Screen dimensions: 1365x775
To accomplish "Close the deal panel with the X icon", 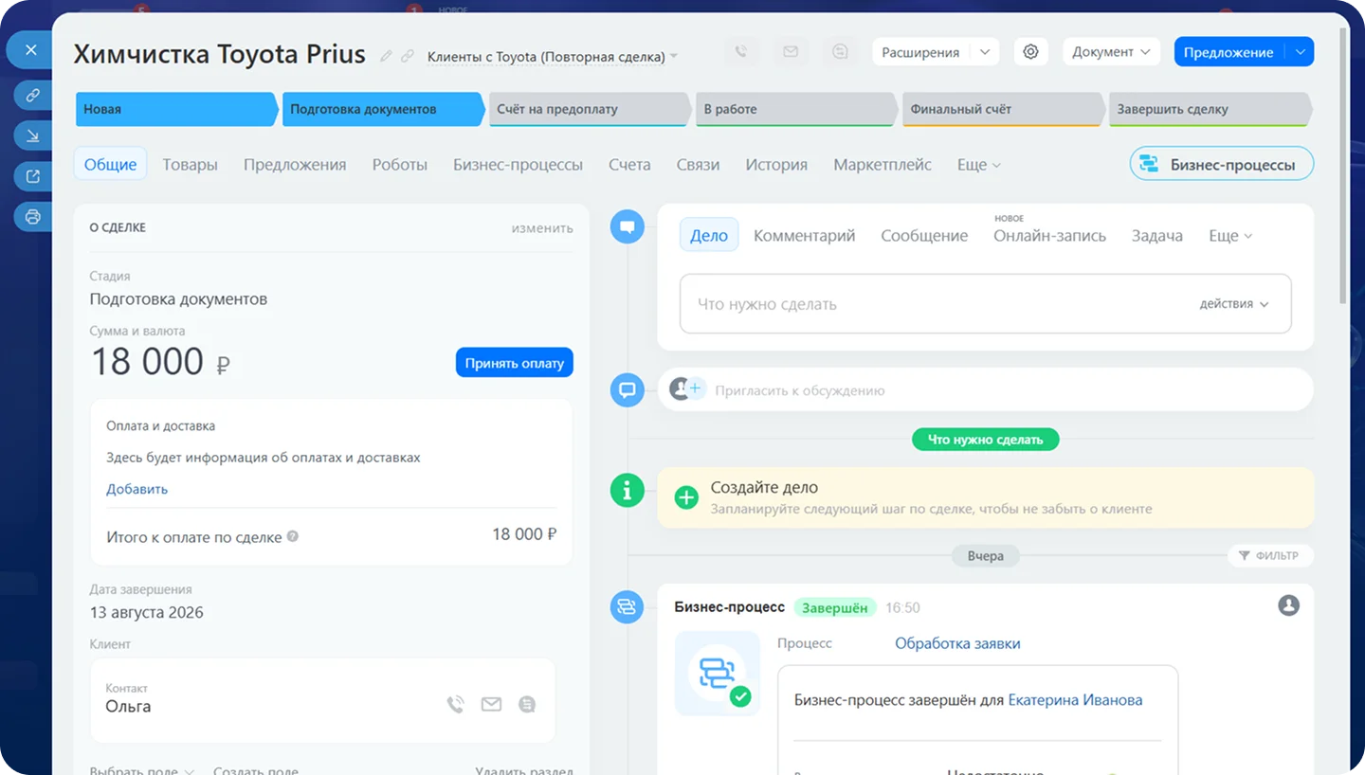I will point(31,49).
